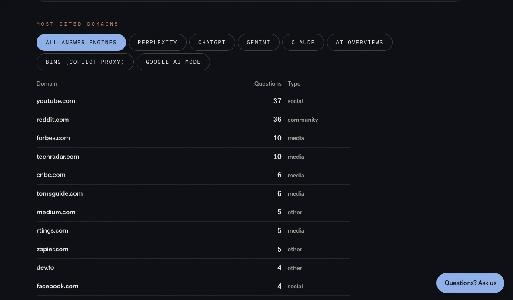Select Bing (Copilot Proxy) filter
The image size is (513, 300).
point(85,62)
